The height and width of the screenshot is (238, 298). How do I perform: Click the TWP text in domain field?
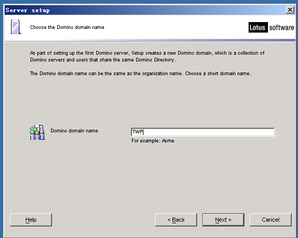138,132
